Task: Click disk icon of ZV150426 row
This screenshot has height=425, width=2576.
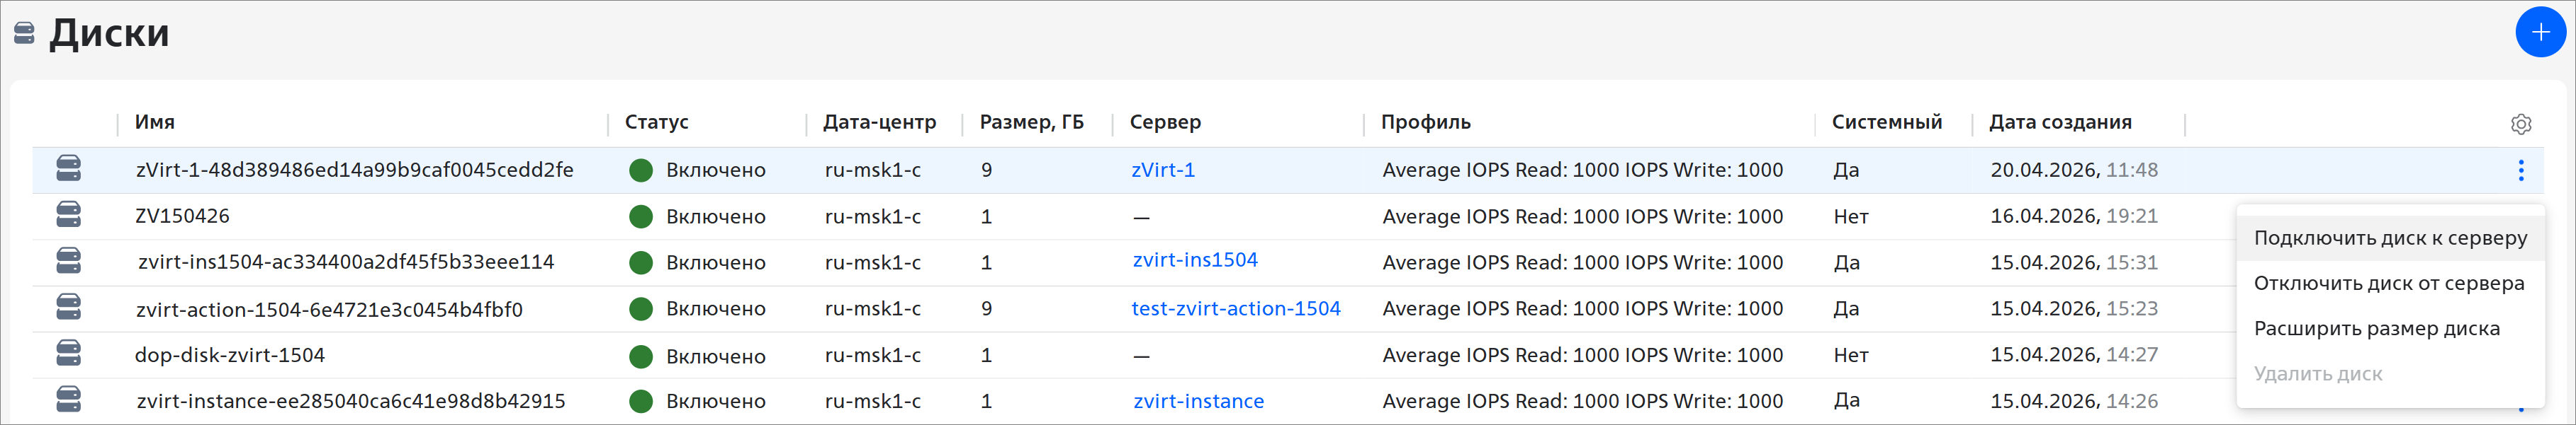Action: (68, 216)
